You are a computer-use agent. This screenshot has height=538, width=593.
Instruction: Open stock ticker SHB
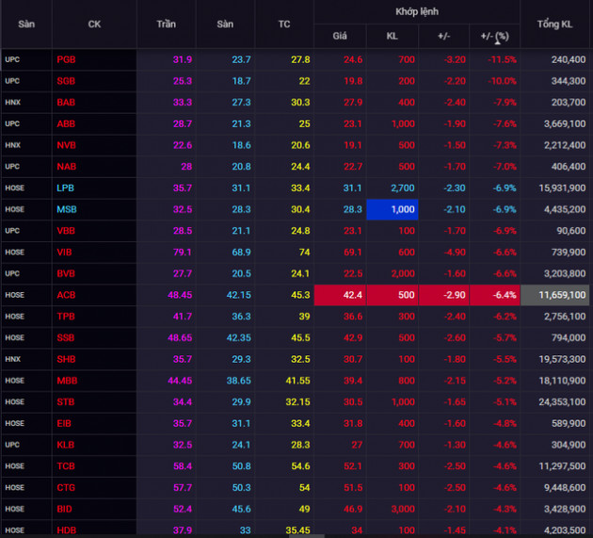click(66, 359)
